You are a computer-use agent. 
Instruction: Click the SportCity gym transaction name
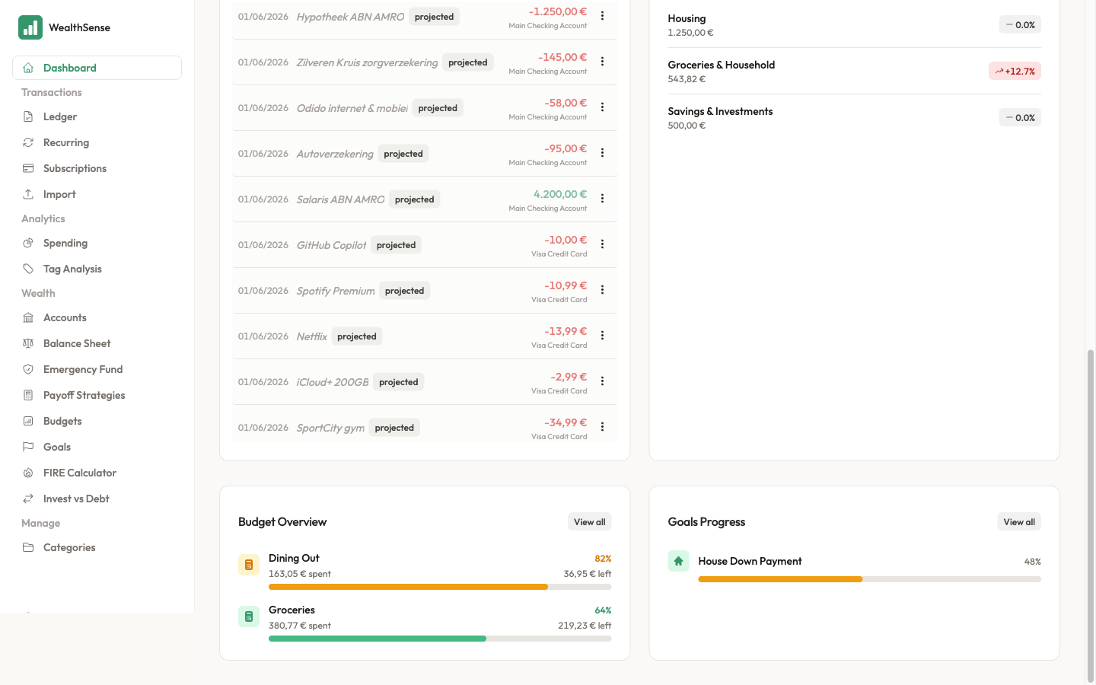(x=330, y=428)
